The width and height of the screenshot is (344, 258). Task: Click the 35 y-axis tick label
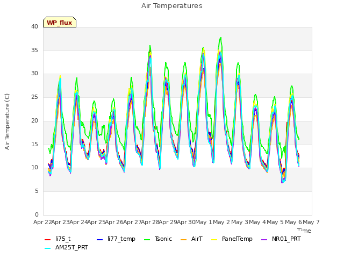click(x=34, y=50)
